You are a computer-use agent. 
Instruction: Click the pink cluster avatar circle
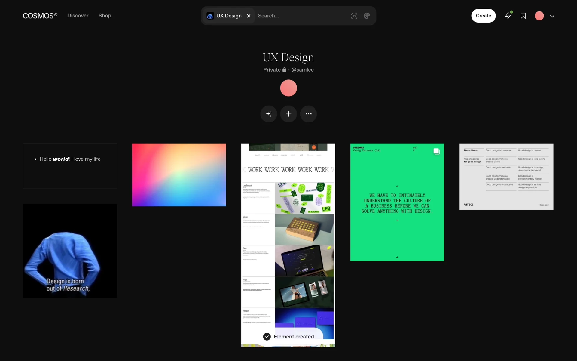288,88
